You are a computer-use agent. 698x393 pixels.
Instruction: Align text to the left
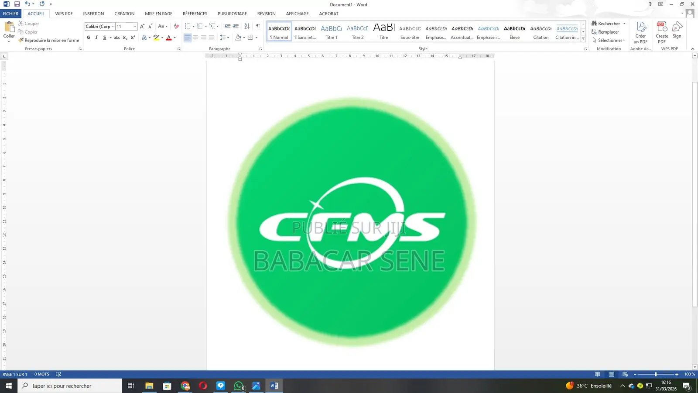coord(187,38)
